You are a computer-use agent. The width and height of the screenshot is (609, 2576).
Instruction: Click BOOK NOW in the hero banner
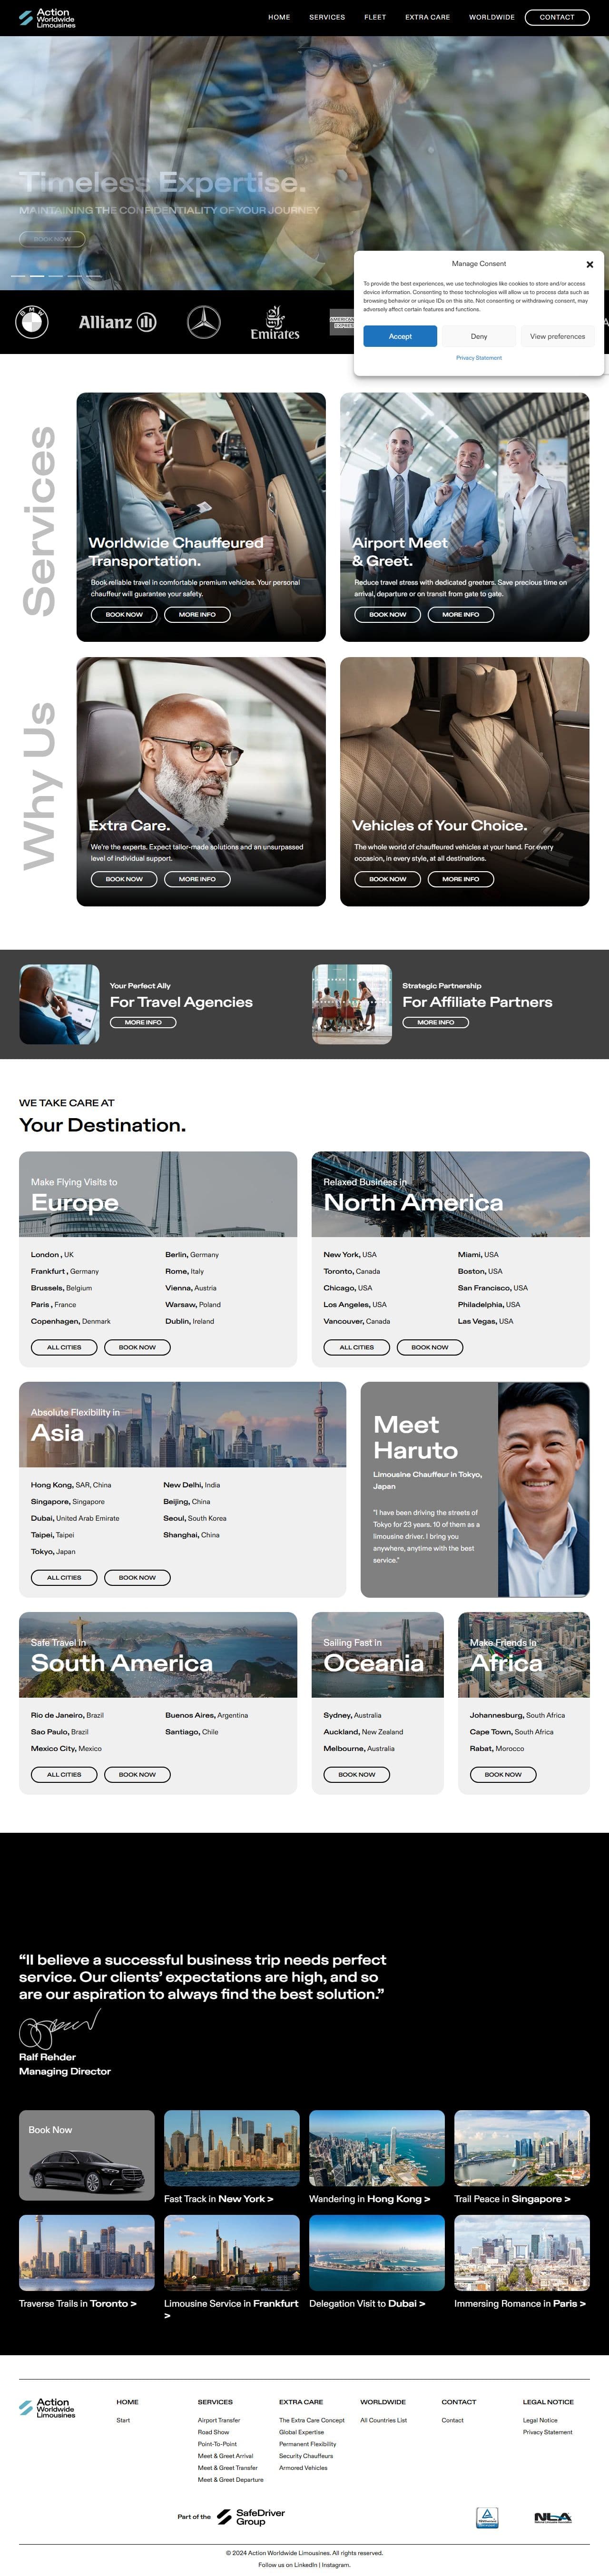tap(52, 239)
